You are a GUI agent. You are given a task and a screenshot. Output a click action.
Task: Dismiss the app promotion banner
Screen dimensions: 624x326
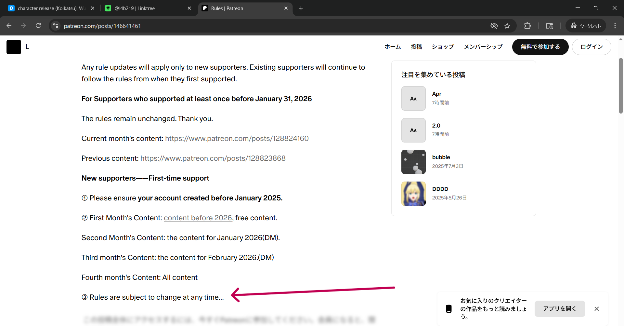tap(596, 309)
